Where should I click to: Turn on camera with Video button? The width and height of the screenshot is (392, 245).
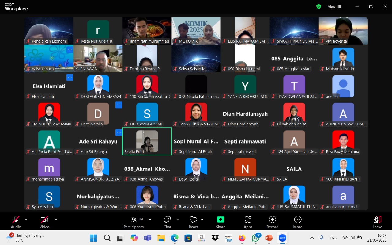pos(44,222)
